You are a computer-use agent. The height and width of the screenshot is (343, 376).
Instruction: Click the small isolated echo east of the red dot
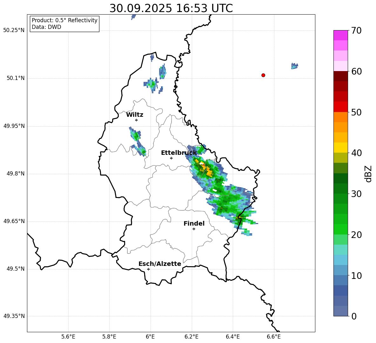(294, 66)
